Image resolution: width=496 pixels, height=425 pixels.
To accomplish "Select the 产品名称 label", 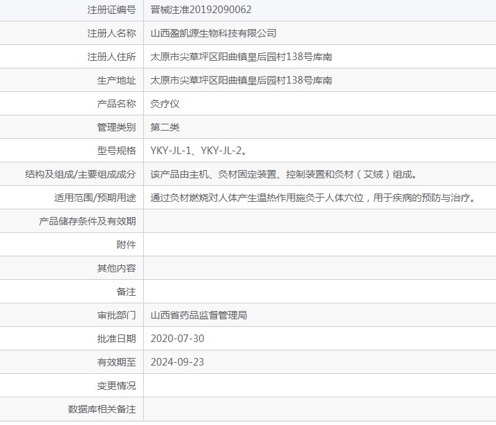I will click(116, 104).
